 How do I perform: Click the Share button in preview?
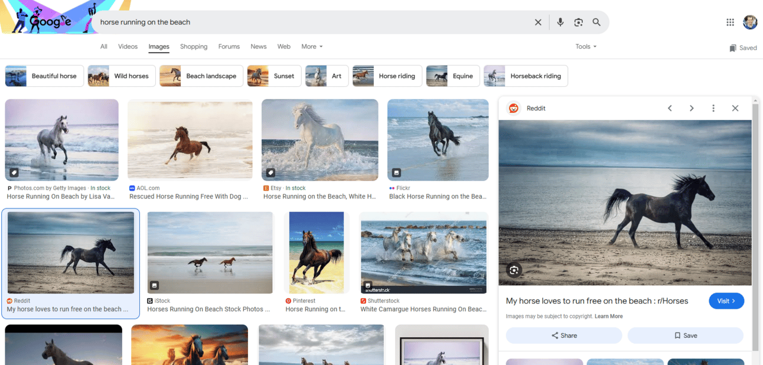click(x=564, y=335)
